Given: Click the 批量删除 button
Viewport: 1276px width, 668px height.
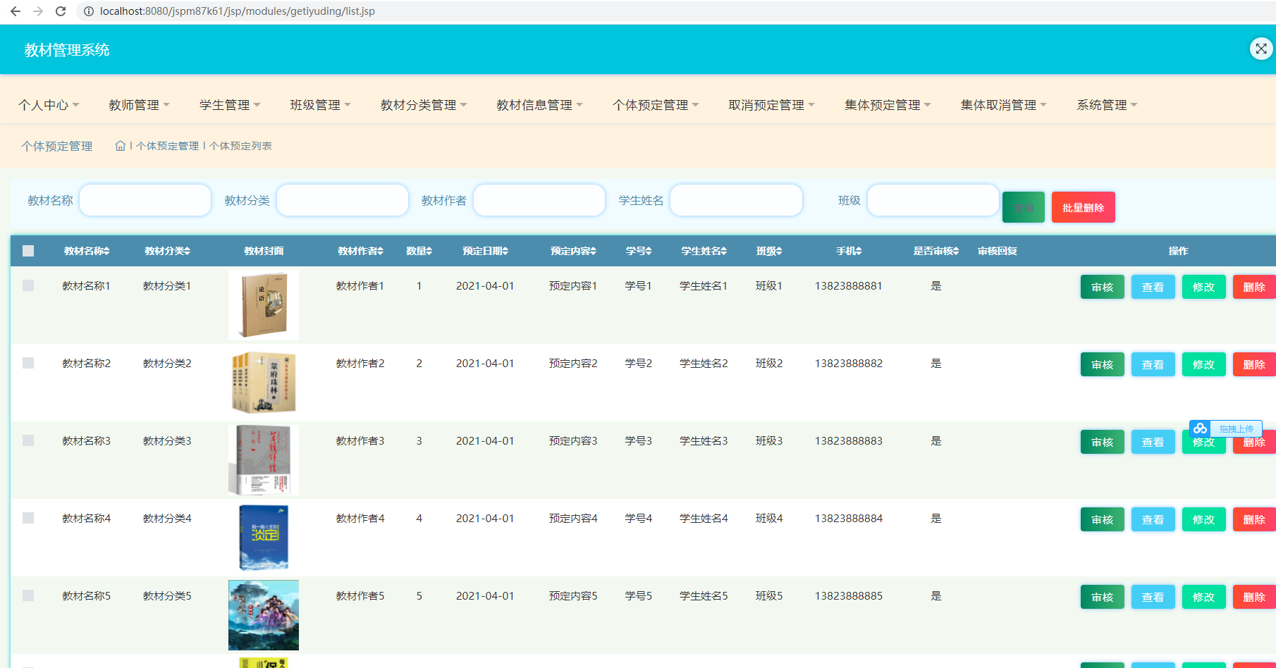Looking at the screenshot, I should point(1084,207).
